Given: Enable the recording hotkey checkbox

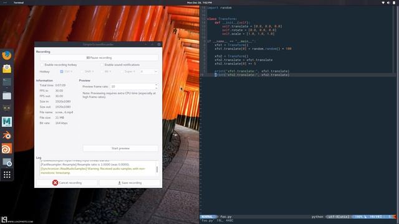Looking at the screenshot, I should point(42,65).
